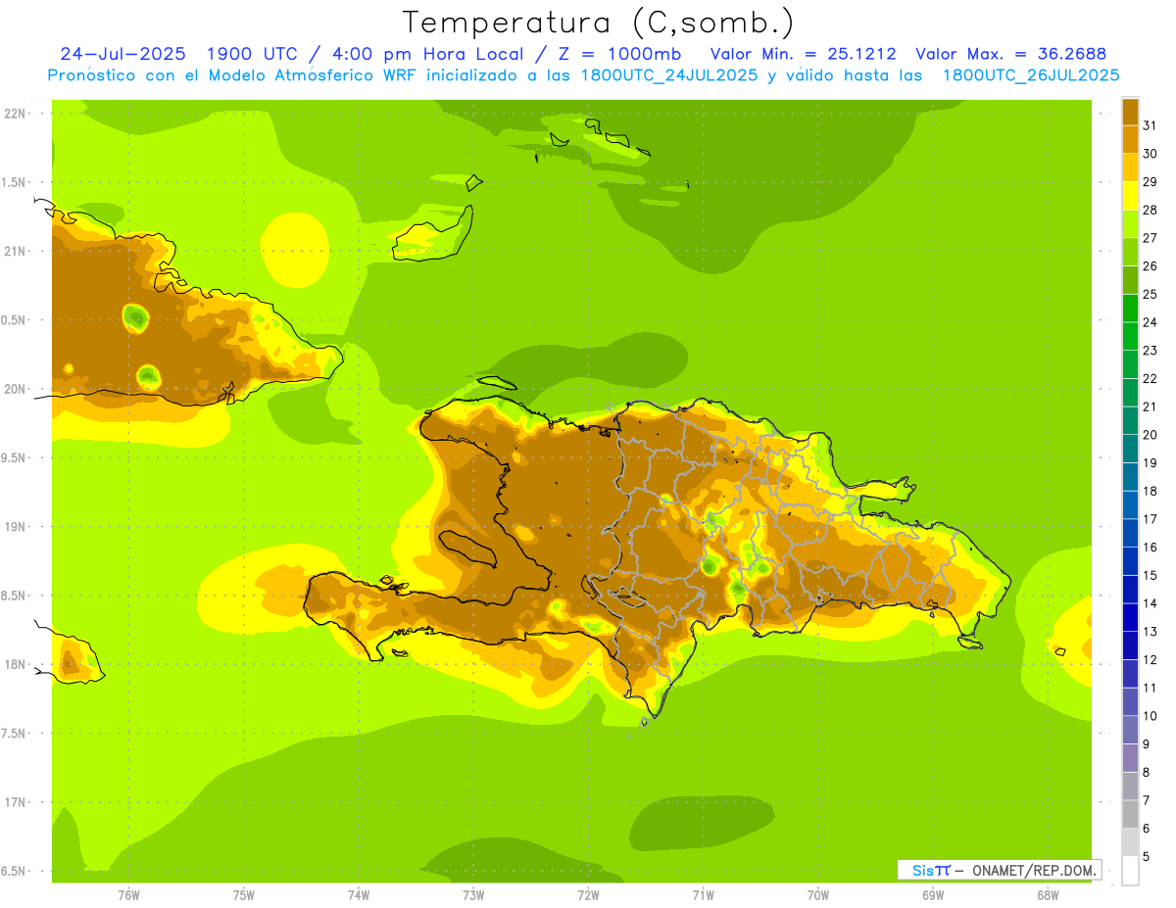Screen dimensions: 1176x908
Task: Pick the purple legend swatch between 8 and 9
Action: click(1130, 758)
